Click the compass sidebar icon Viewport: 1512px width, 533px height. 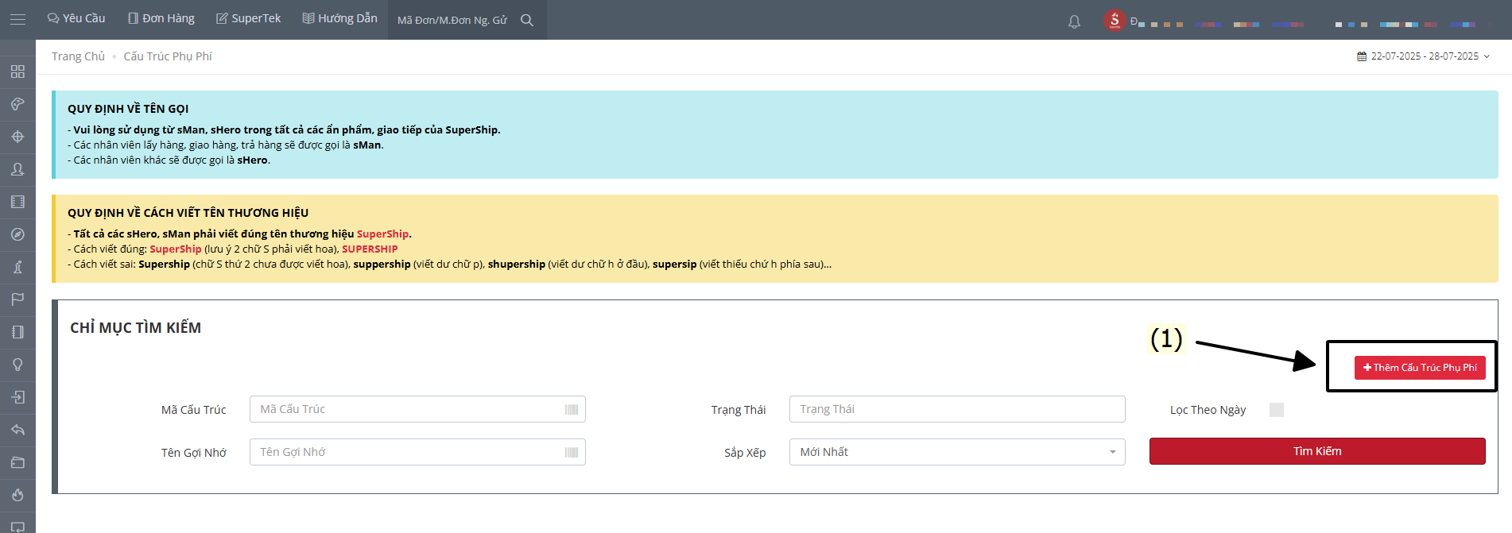coord(17,234)
